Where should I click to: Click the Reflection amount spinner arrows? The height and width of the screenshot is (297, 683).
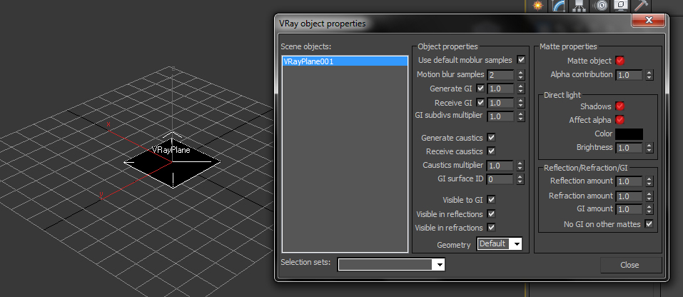pos(649,181)
